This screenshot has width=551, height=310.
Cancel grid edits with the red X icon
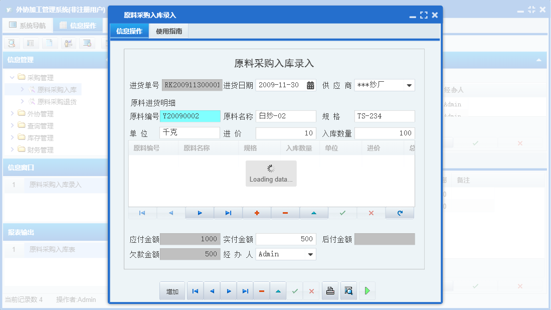371,213
